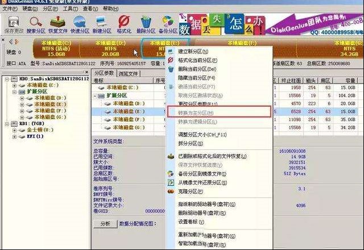Image resolution: width=364 pixels, height=250 pixels.
Task: Expand 金士顿(U:) in the tree
Action: coord(14,130)
